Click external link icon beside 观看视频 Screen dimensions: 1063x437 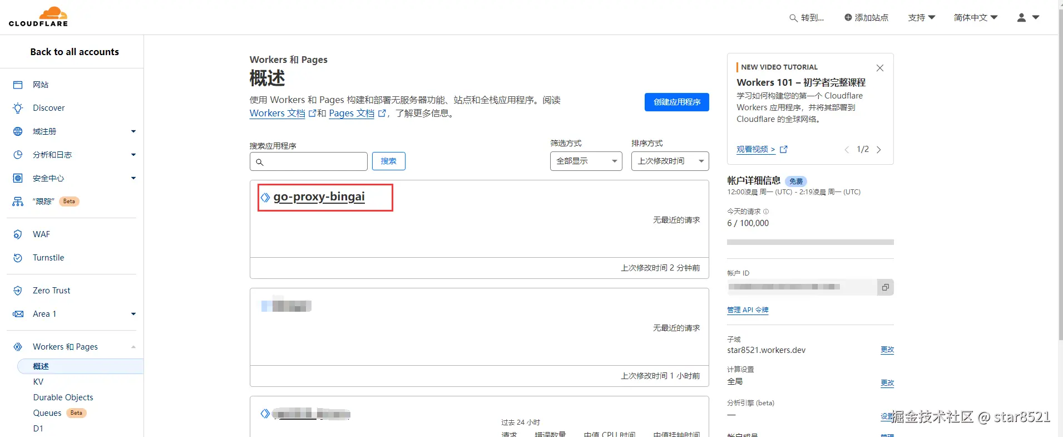coord(784,149)
